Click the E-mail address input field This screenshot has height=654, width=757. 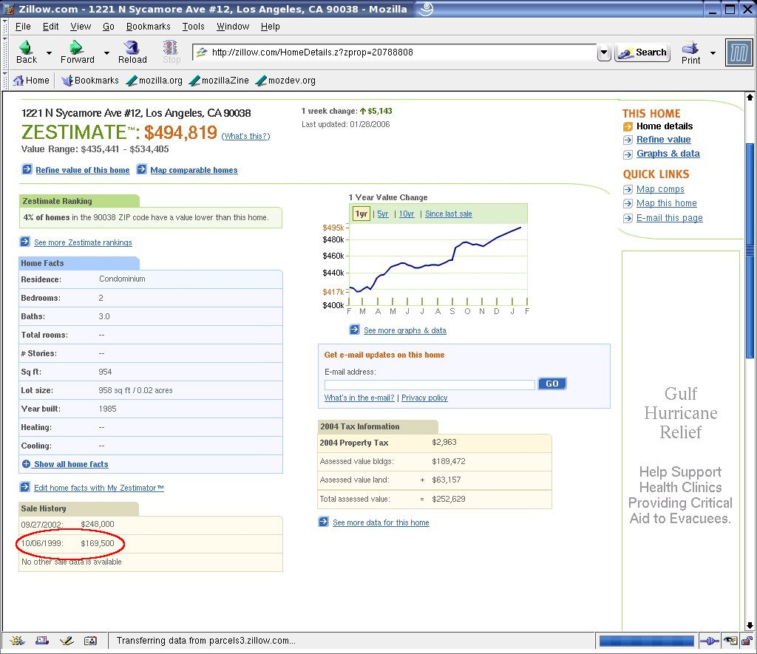[x=430, y=384]
